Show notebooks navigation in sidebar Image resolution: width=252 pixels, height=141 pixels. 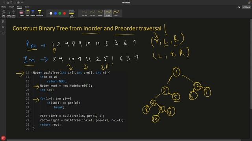(3, 22)
